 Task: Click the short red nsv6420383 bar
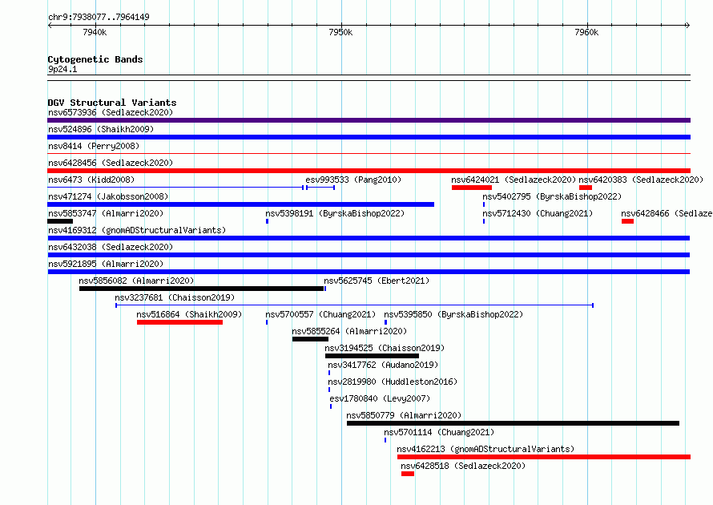tap(586, 188)
